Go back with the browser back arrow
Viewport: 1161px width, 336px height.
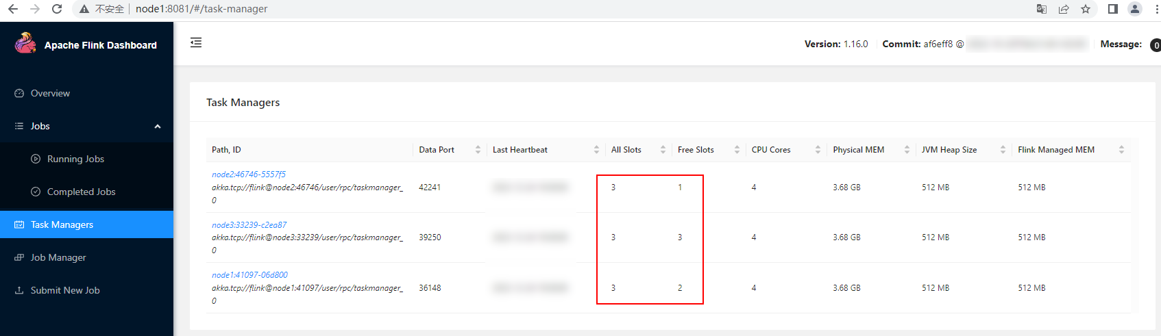click(x=13, y=9)
